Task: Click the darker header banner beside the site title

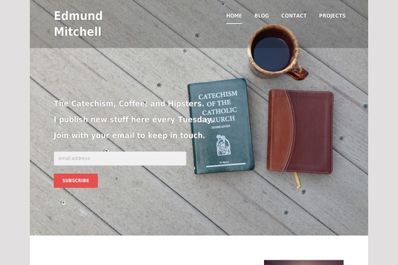Action: coord(163,24)
